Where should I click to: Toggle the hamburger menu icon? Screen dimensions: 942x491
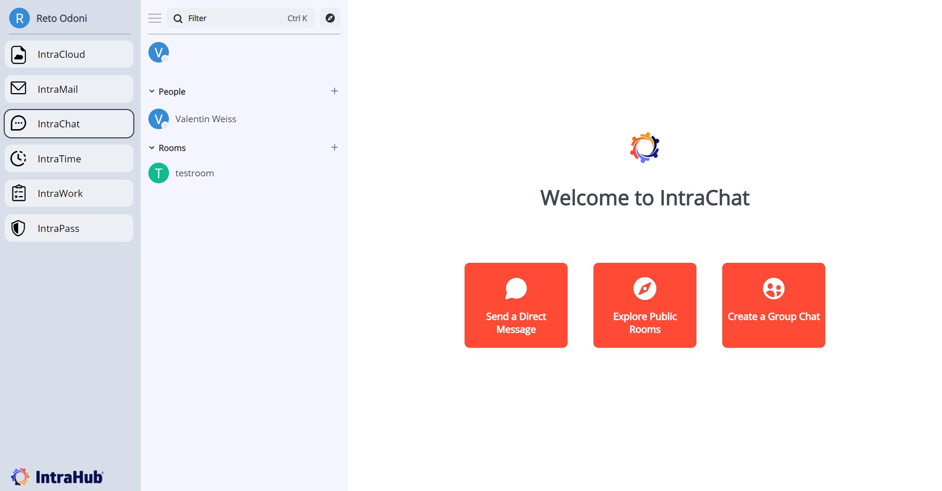pyautogui.click(x=155, y=18)
